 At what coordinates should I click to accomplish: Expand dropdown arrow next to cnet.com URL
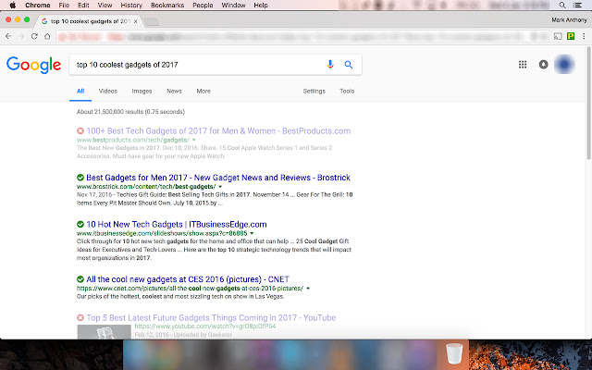pos(308,289)
